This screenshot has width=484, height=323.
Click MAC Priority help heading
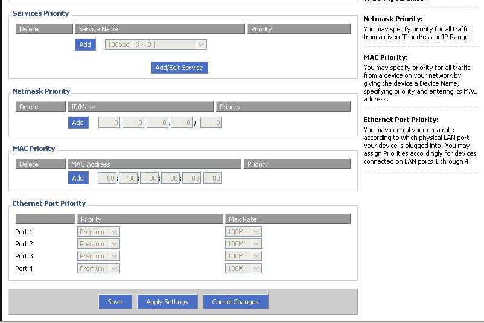(x=386, y=57)
